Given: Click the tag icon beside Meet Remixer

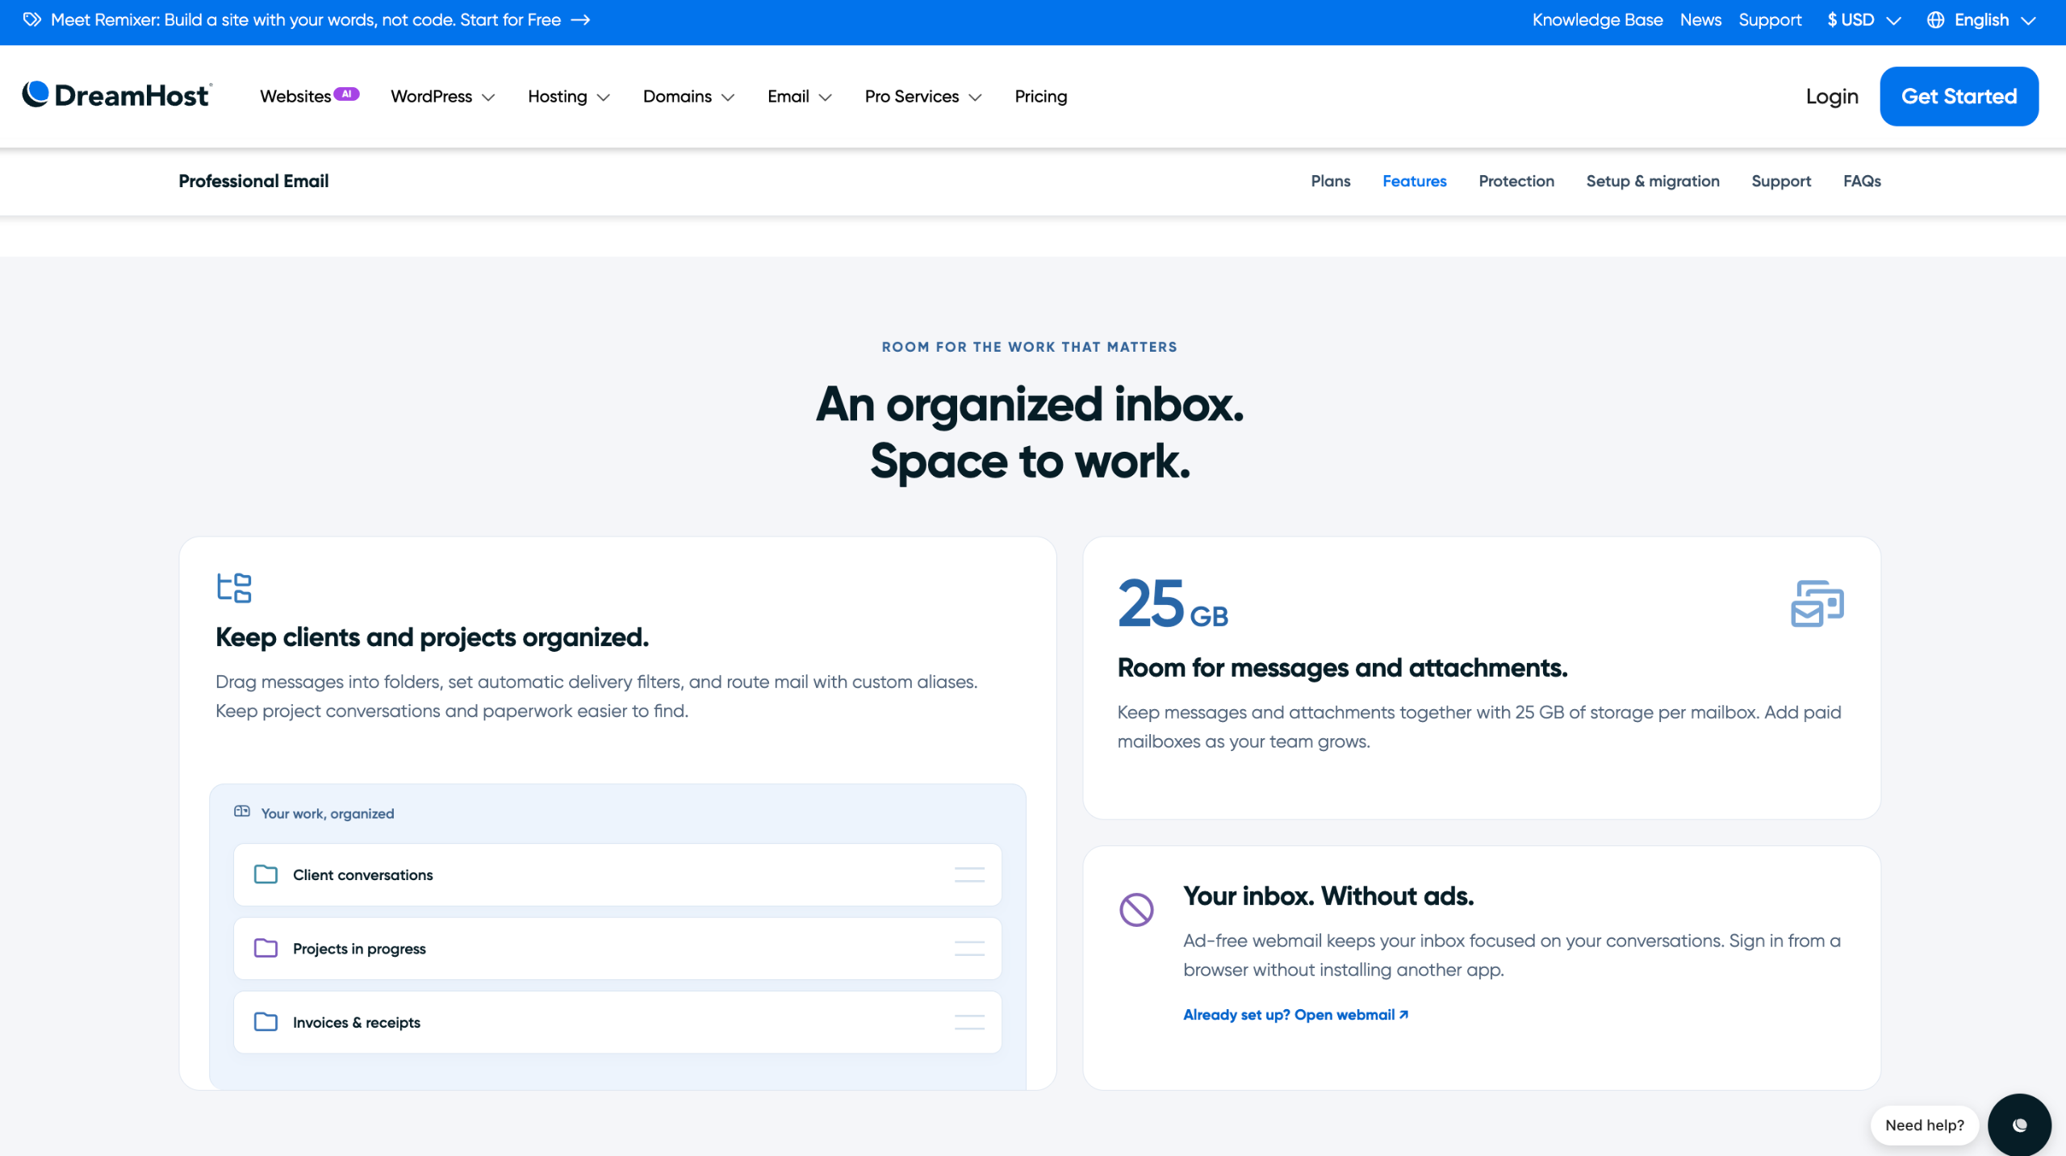Looking at the screenshot, I should tap(32, 19).
